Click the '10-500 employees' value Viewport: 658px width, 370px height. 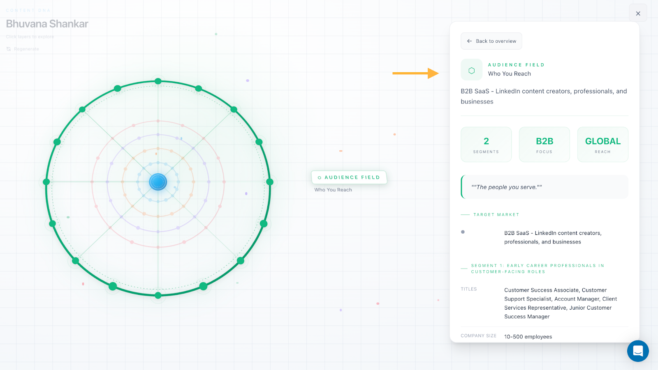tap(528, 337)
